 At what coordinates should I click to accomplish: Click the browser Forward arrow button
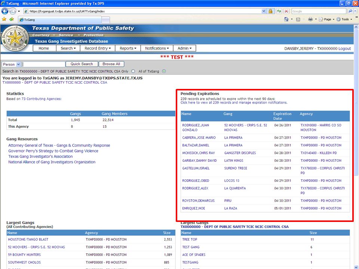click(x=13, y=11)
